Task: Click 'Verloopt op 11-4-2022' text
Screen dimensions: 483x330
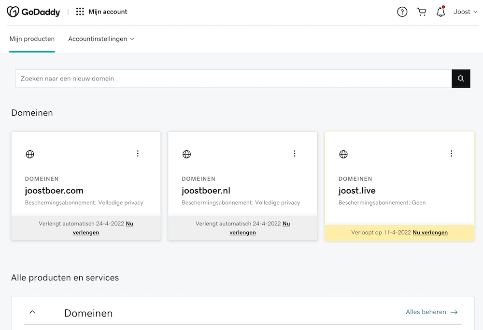Action: pyautogui.click(x=381, y=232)
